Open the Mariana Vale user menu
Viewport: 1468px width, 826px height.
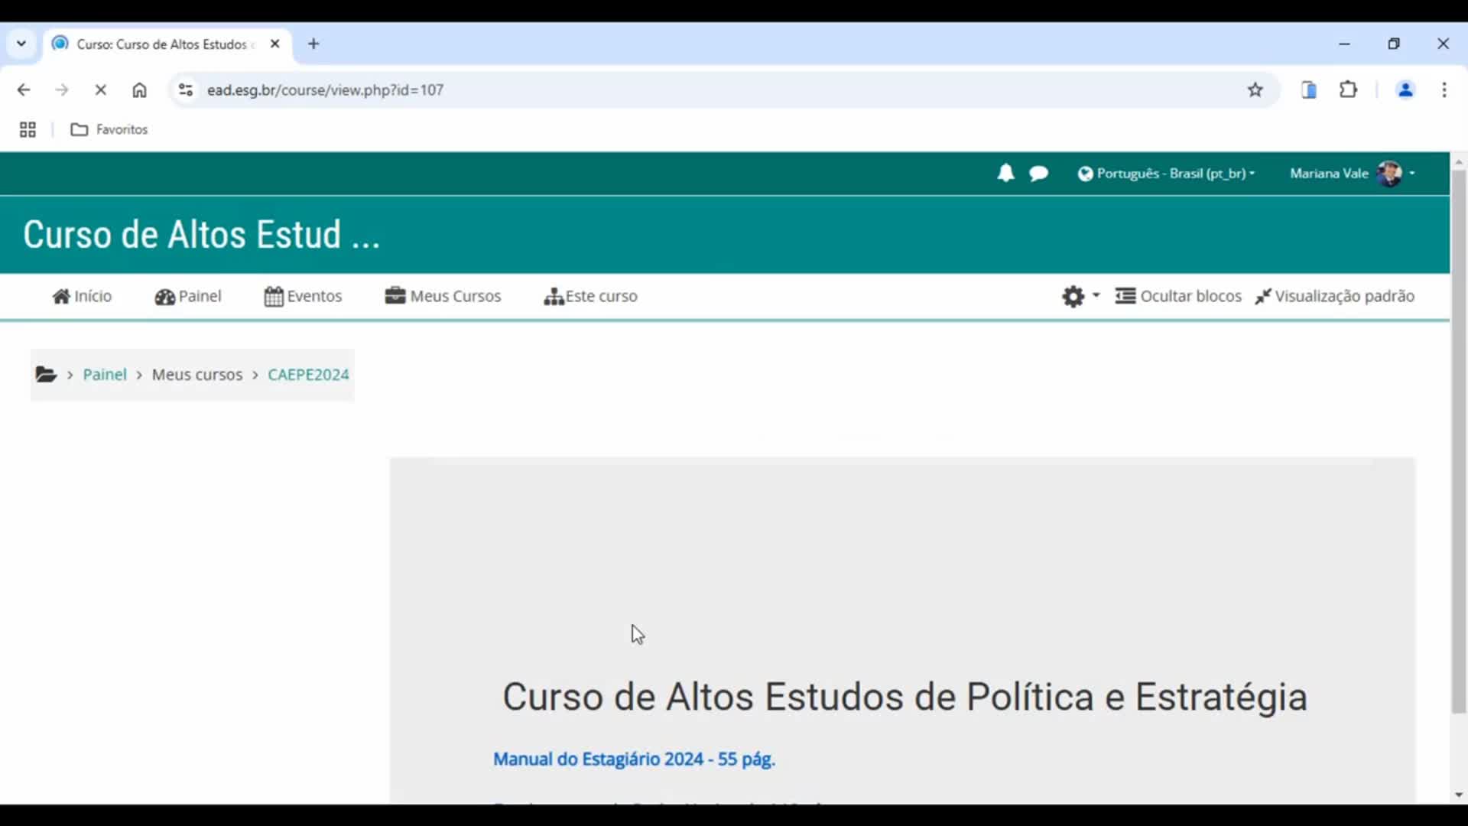tap(1352, 174)
